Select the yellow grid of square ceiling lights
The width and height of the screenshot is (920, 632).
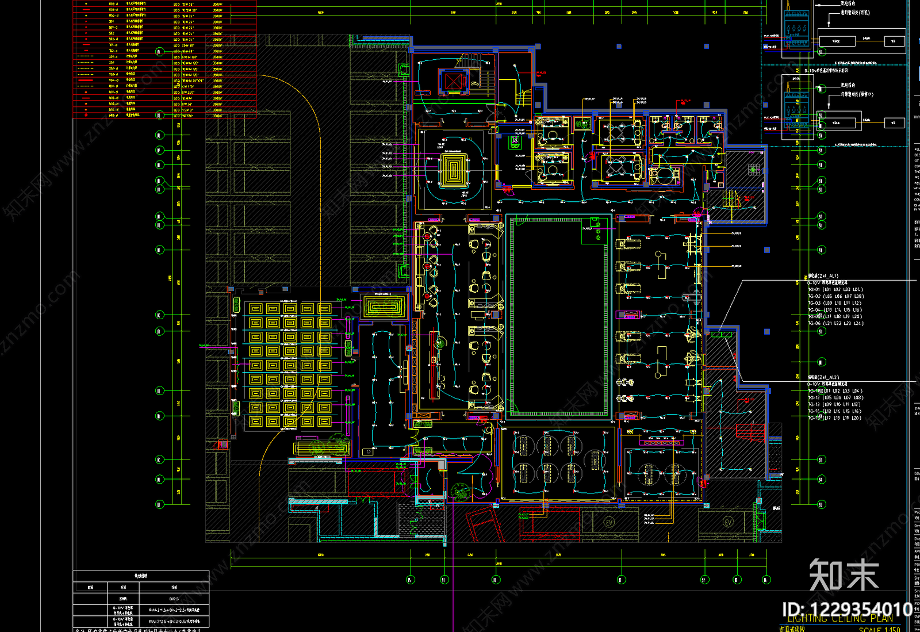290,365
